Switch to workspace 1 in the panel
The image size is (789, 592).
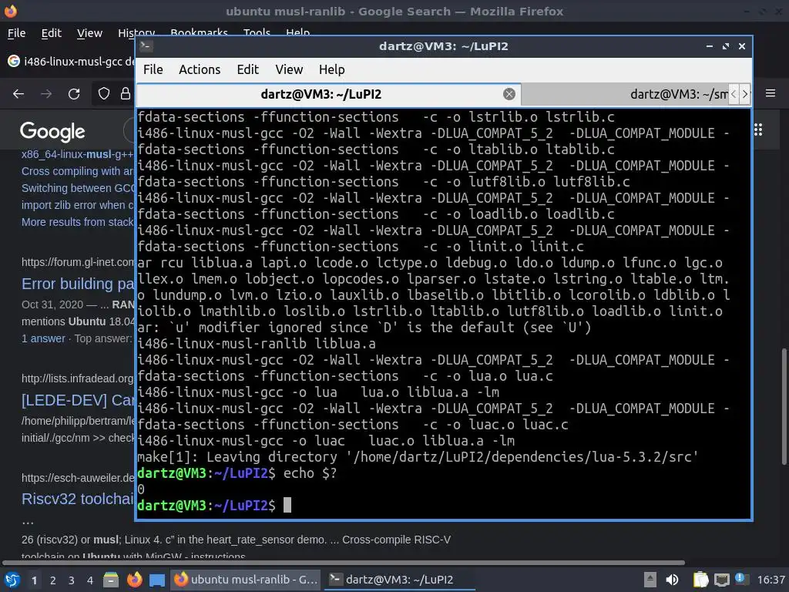[34, 580]
